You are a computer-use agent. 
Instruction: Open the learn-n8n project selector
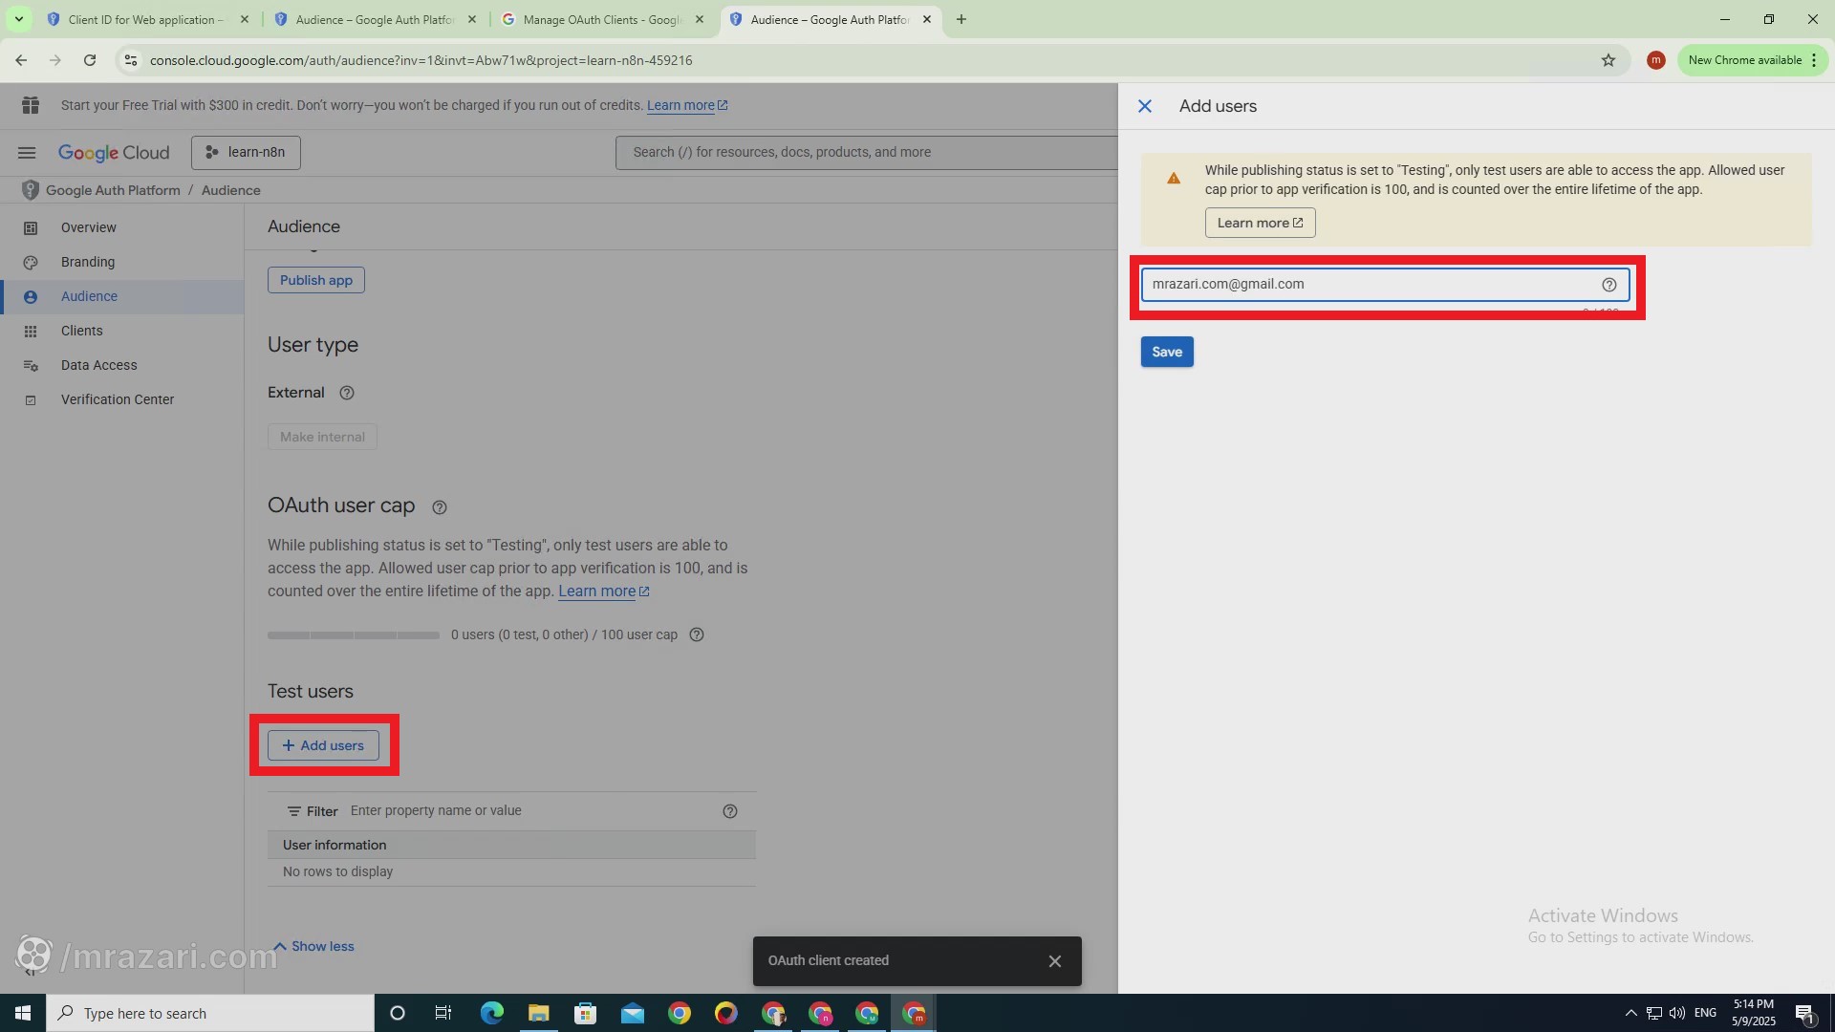pos(245,153)
